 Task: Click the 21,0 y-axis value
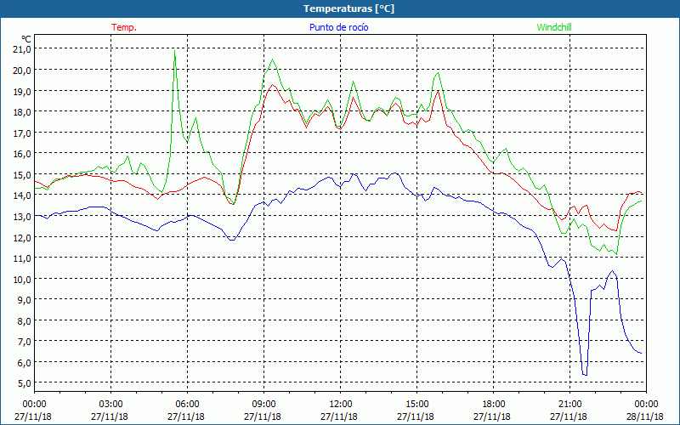[x=22, y=49]
